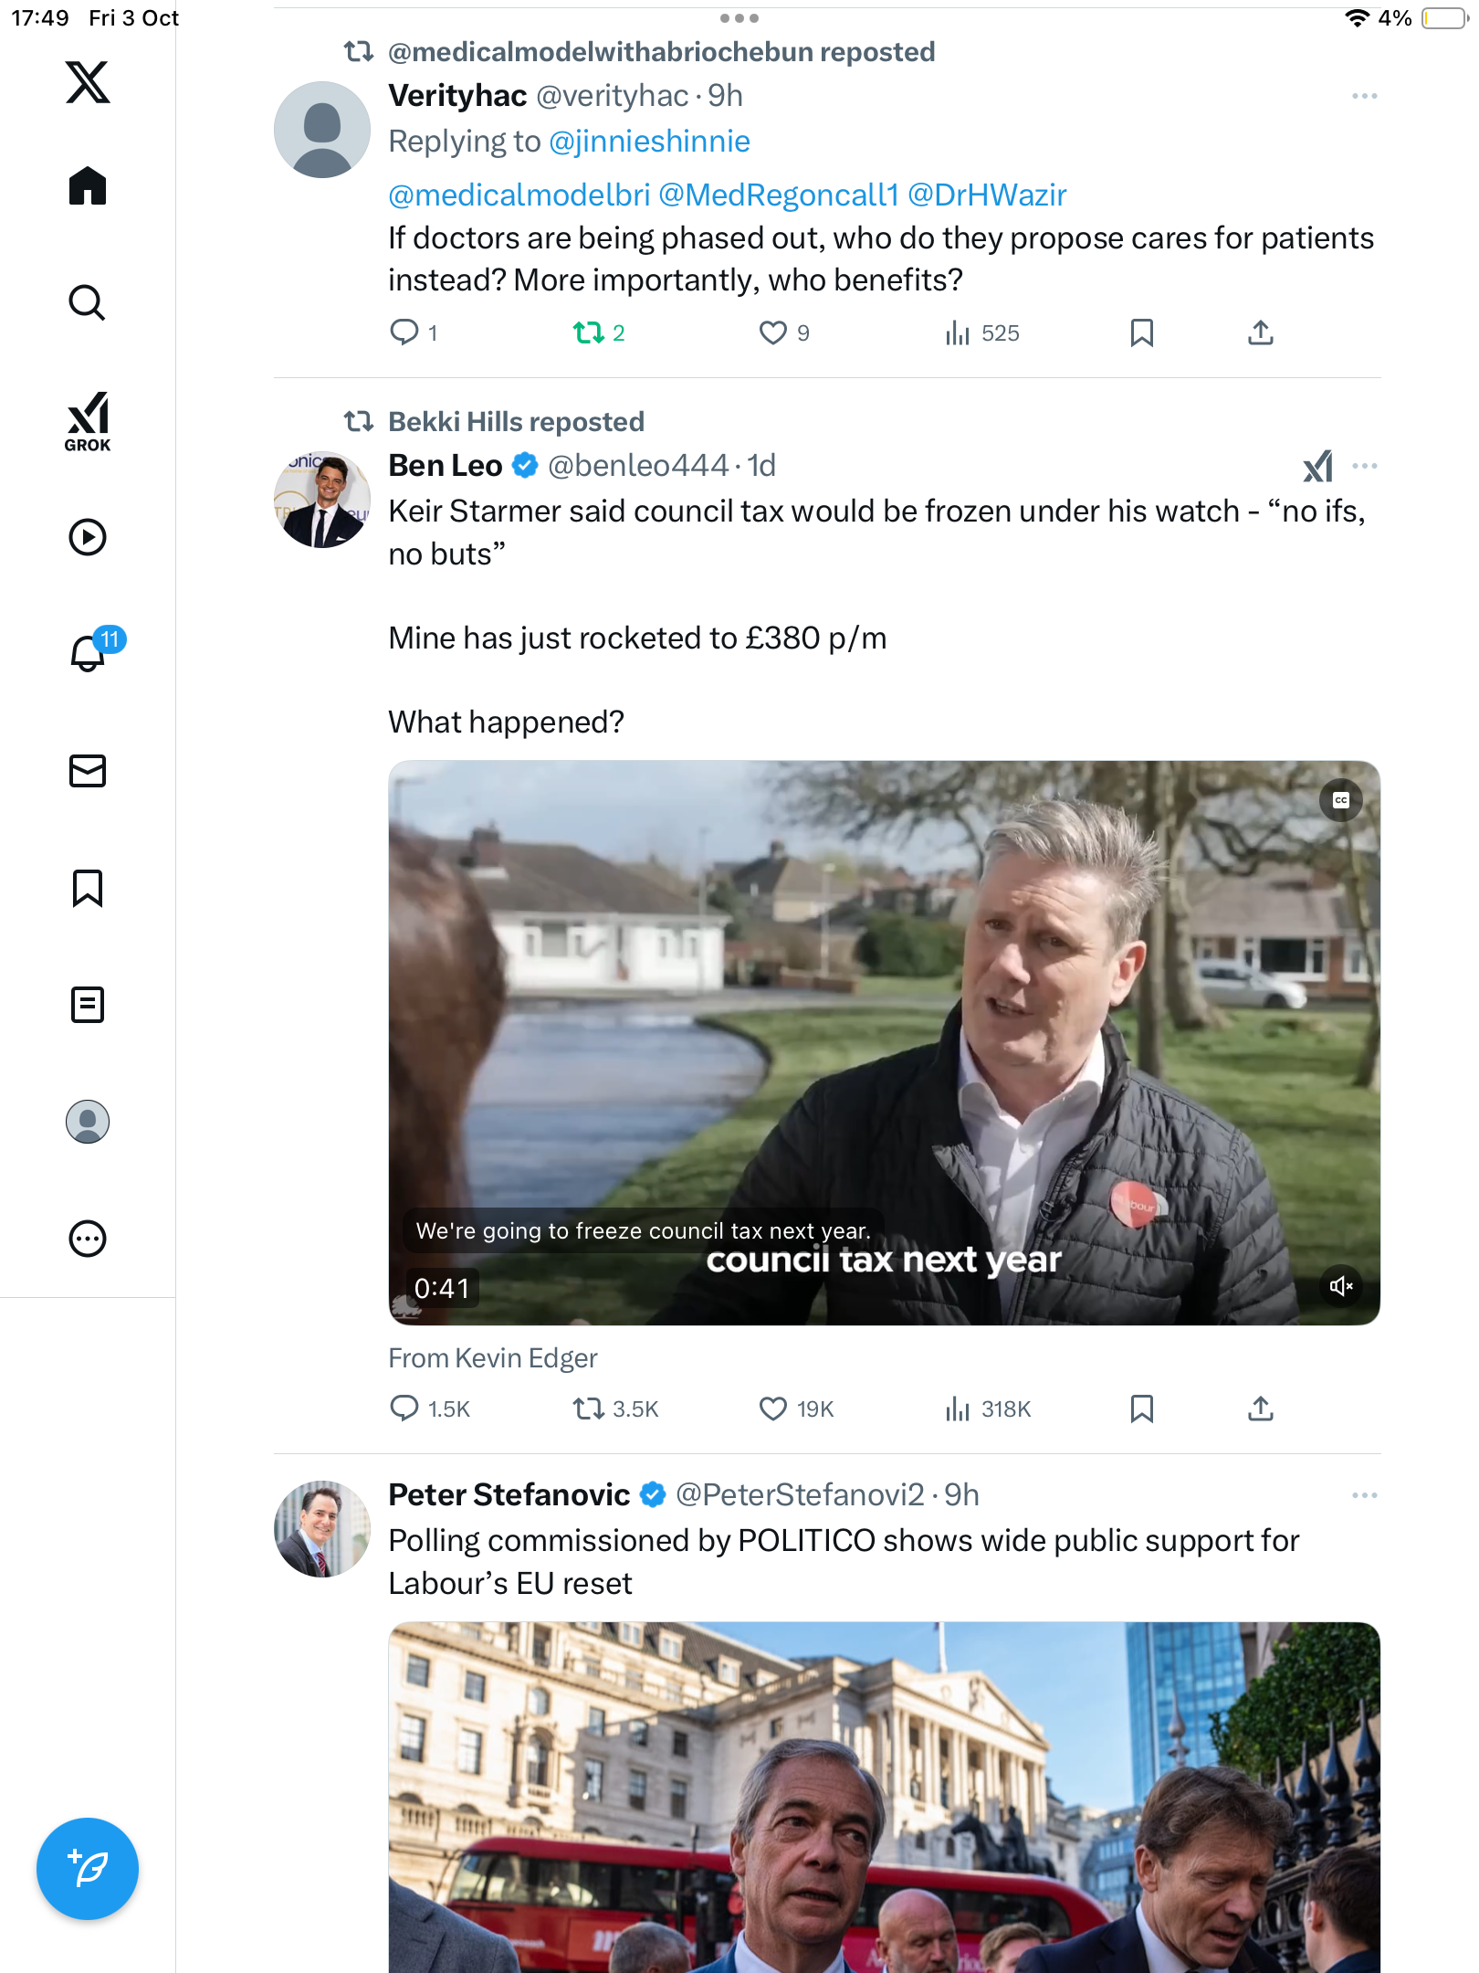This screenshot has width=1479, height=1973.
Task: Open the @DrHWazir mention link
Action: click(987, 195)
